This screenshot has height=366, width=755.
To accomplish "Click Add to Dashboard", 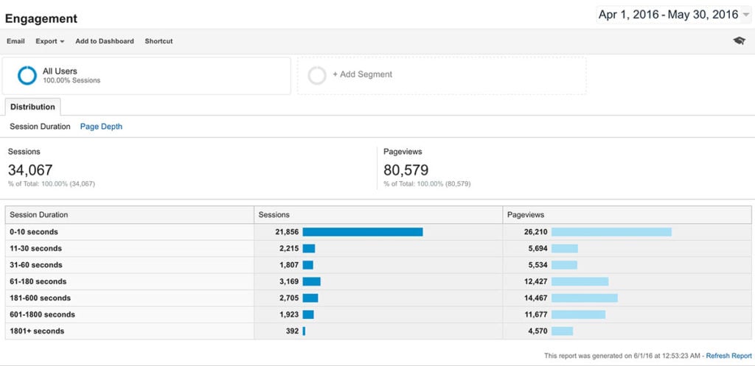I will coord(105,41).
